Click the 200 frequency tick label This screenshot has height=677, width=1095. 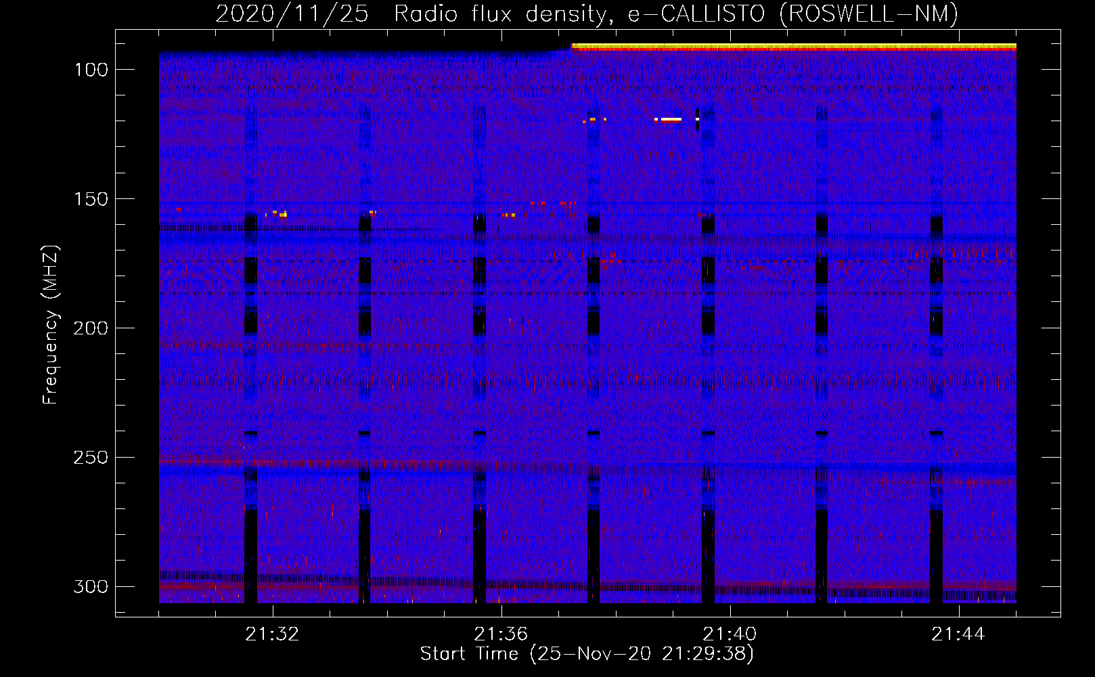[91, 328]
